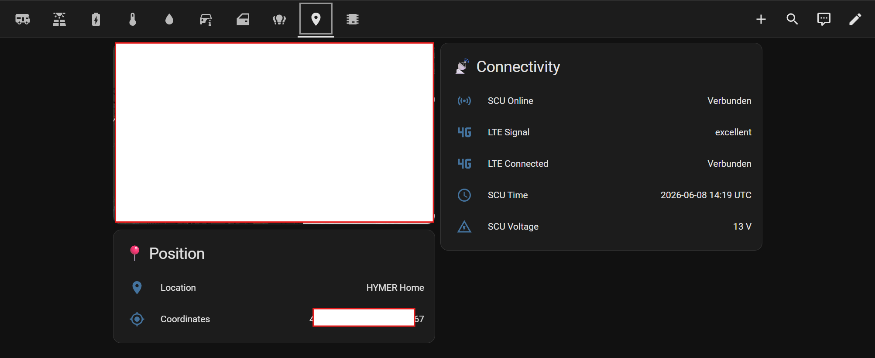875x358 pixels.
Task: Click the Coordinates entity label
Action: (185, 319)
